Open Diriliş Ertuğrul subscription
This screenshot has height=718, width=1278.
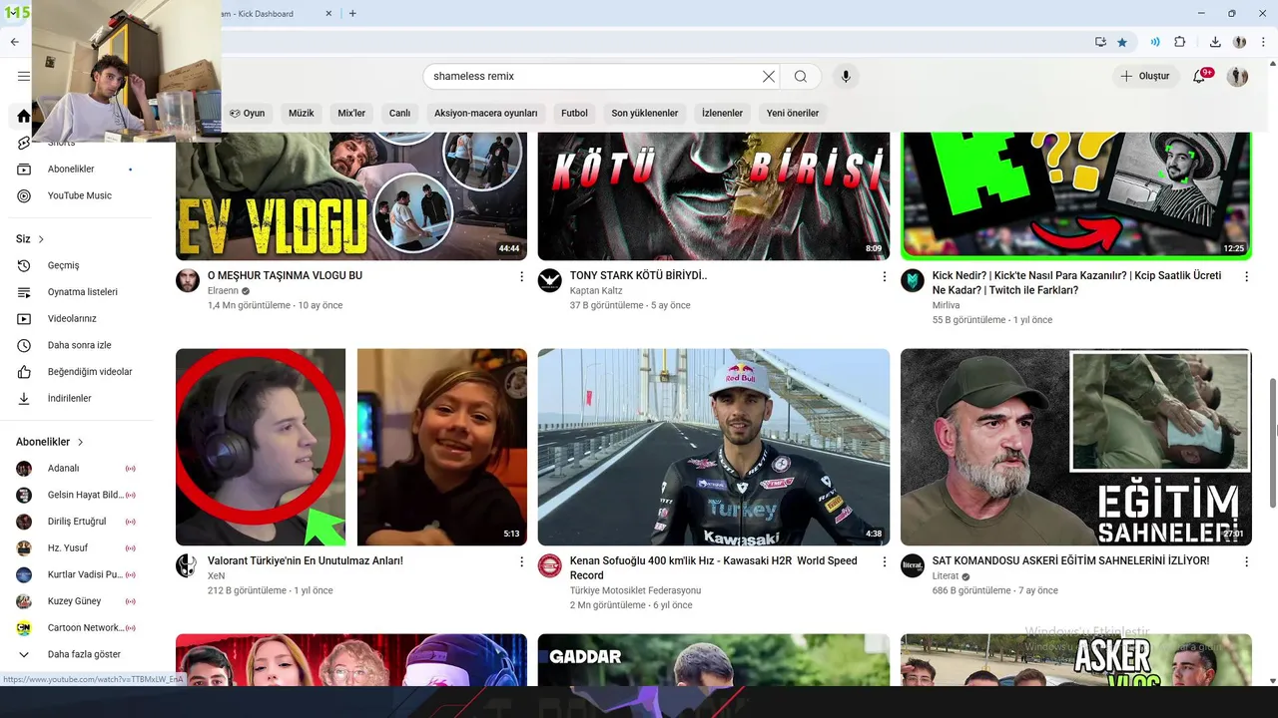tap(76, 522)
